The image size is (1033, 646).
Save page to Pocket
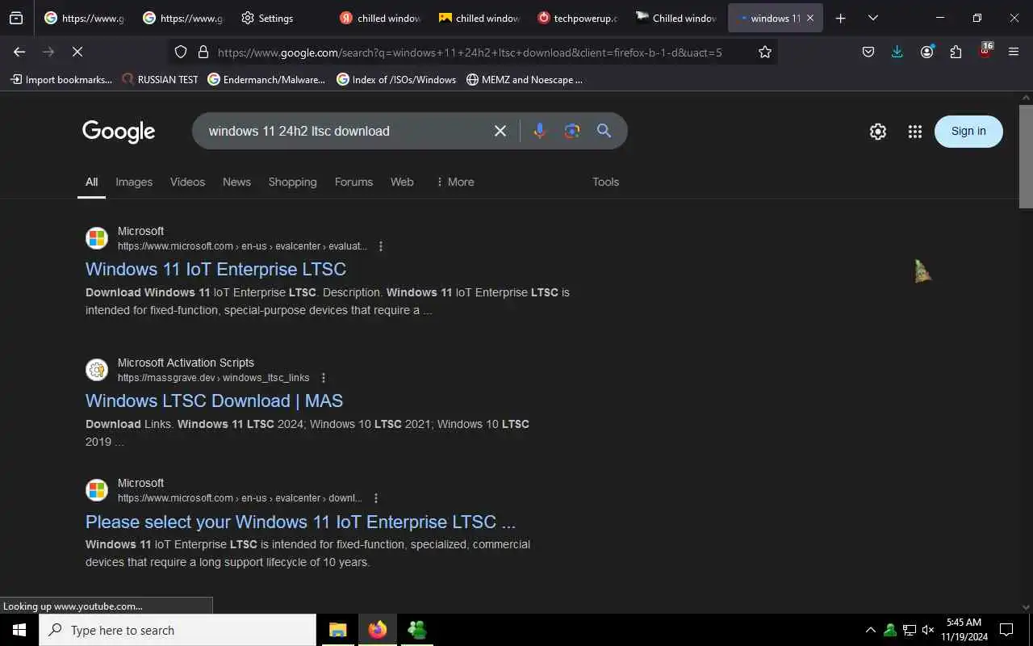pyautogui.click(x=868, y=52)
